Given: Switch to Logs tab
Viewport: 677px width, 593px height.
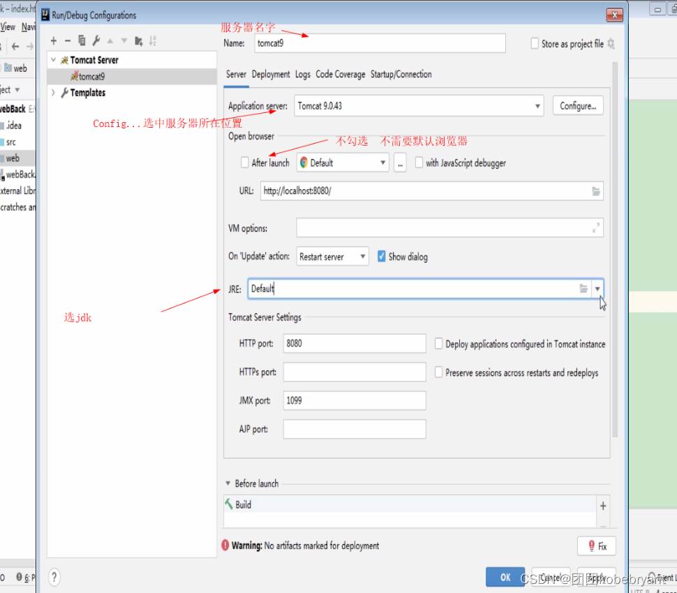Looking at the screenshot, I should click(303, 74).
